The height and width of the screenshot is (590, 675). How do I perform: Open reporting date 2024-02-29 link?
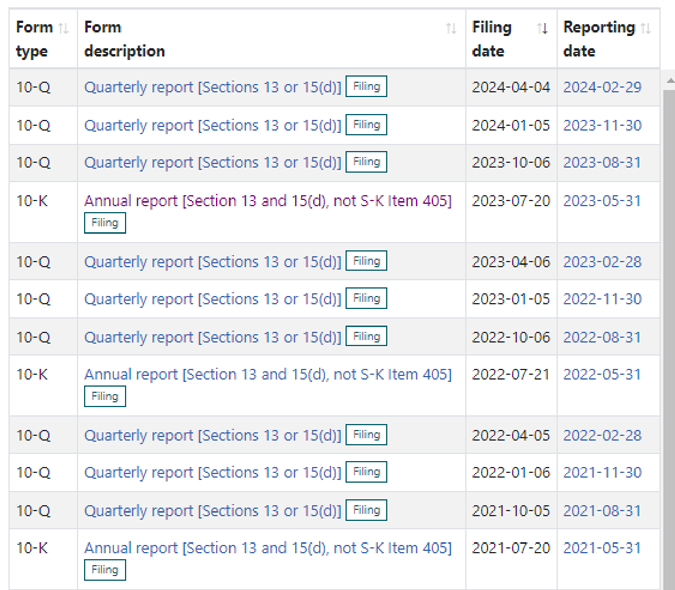[602, 87]
